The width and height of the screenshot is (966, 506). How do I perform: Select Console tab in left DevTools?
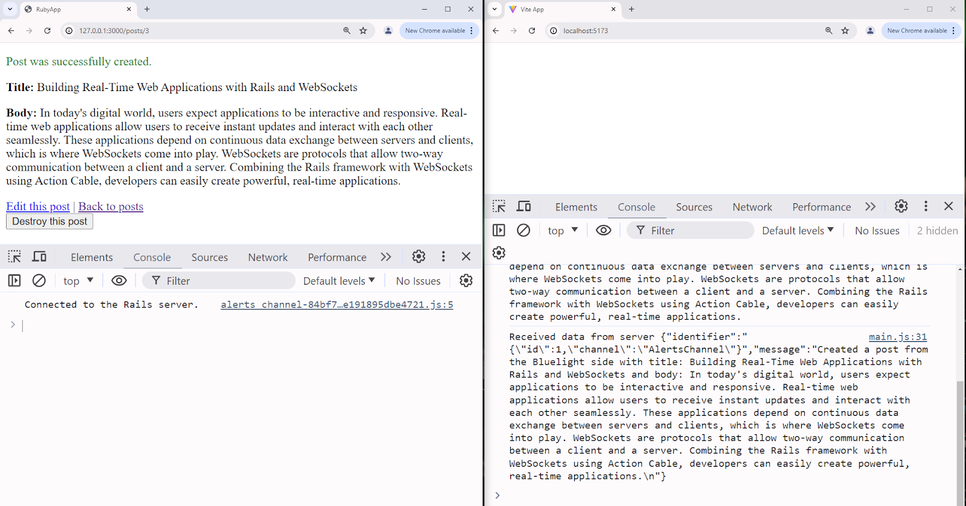152,258
